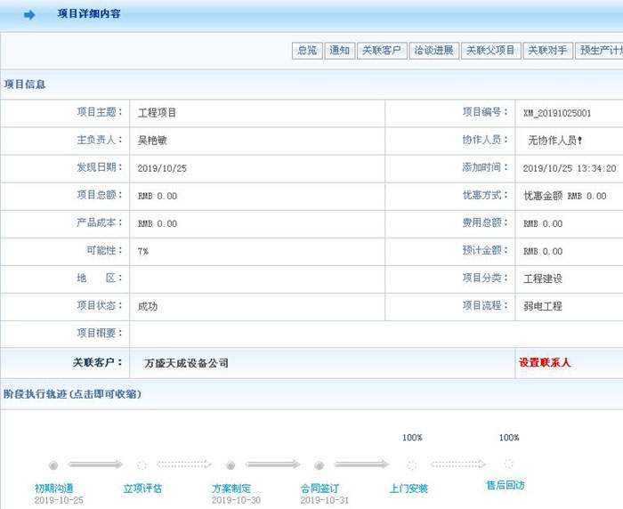Image resolution: width=623 pixels, height=509 pixels.
Task: Click the 上门安装 stage circle marker
Action: [411, 465]
